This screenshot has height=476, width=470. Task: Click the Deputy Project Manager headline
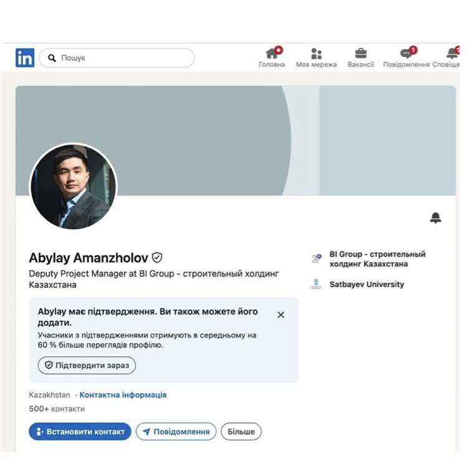tap(154, 279)
